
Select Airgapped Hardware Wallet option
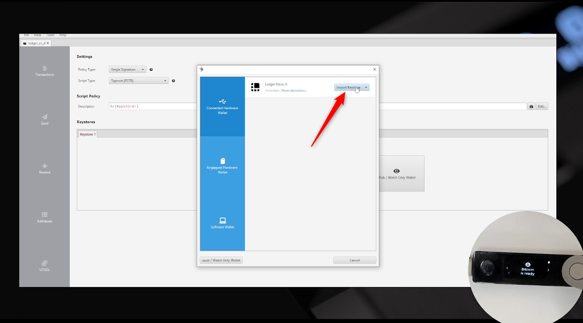[223, 166]
